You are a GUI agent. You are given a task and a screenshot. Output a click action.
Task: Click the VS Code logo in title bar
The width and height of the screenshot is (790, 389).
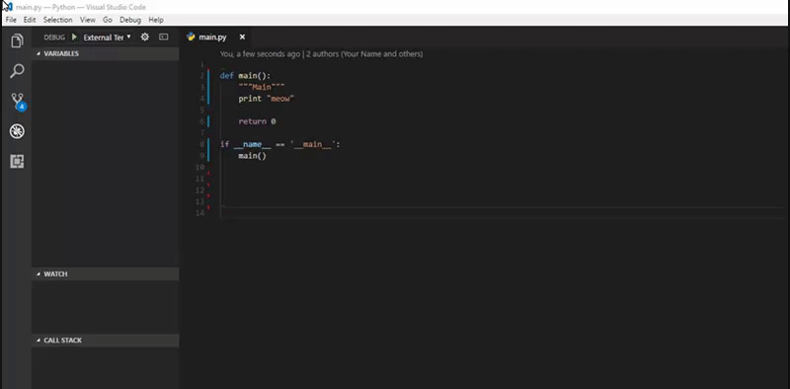coord(8,7)
